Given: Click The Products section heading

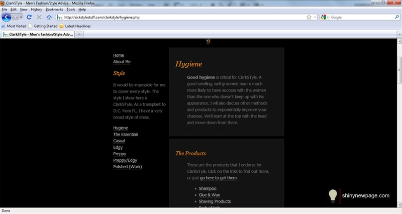Looking at the screenshot, I should [191, 153].
